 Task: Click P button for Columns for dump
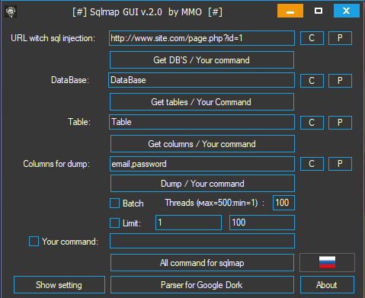tap(340, 164)
